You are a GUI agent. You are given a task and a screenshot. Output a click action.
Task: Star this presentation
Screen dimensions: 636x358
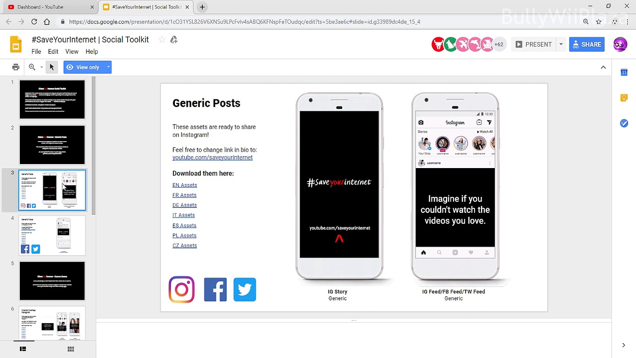coord(162,40)
